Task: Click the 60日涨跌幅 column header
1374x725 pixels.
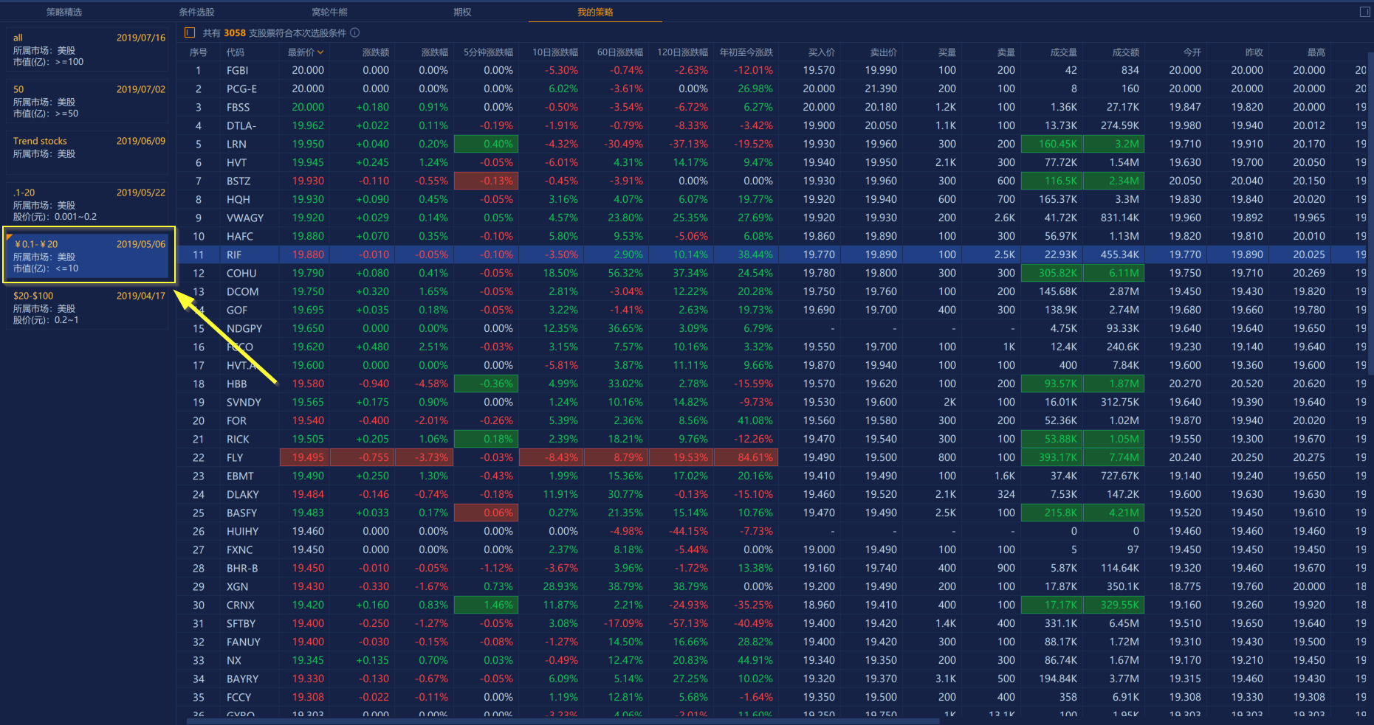Action: coord(620,52)
